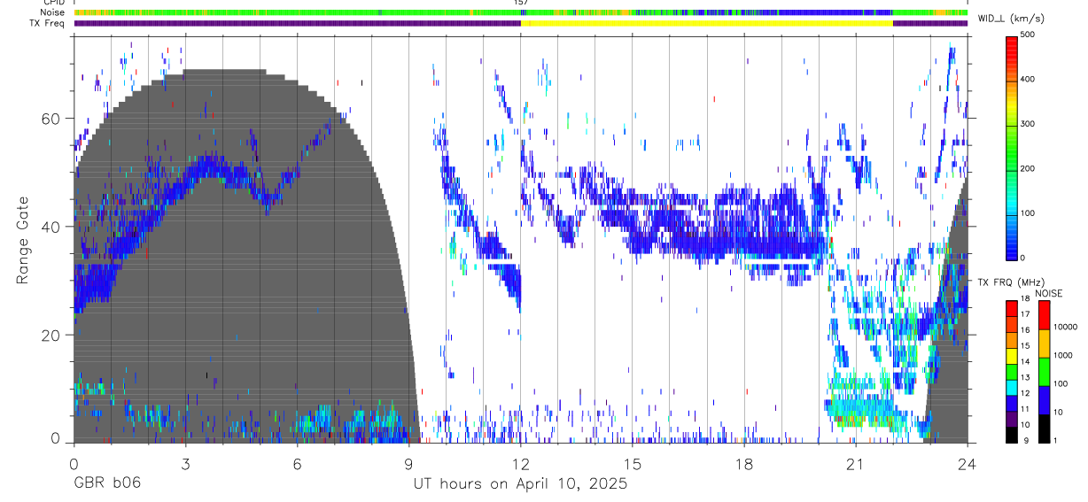Click the NOISE legend color bar
Viewport: 1088px width, 502px height.
(1045, 372)
